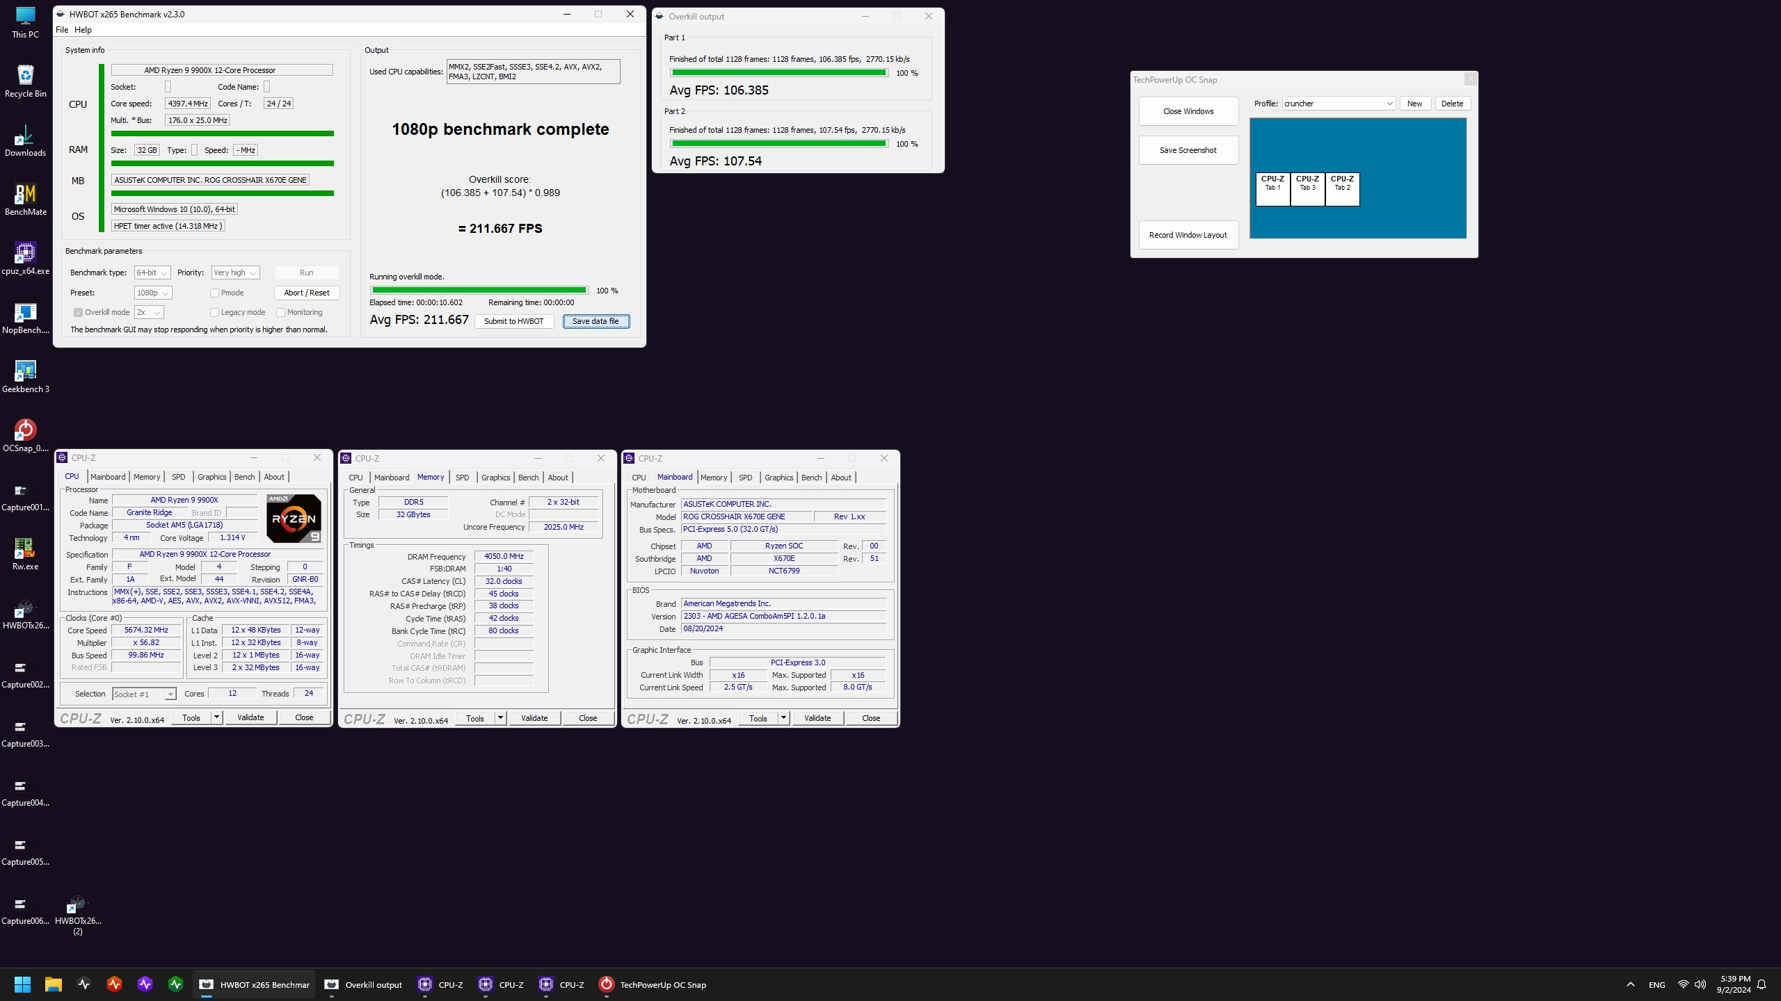Expand Tools arrow in CPU-Z Memory window
The image size is (1781, 1001).
click(x=500, y=718)
